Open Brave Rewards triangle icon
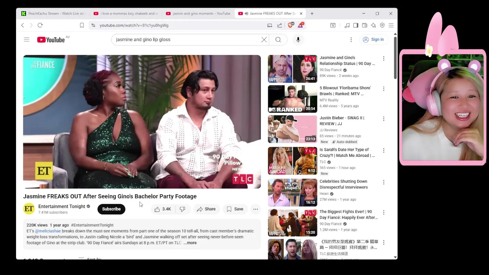 (x=301, y=25)
